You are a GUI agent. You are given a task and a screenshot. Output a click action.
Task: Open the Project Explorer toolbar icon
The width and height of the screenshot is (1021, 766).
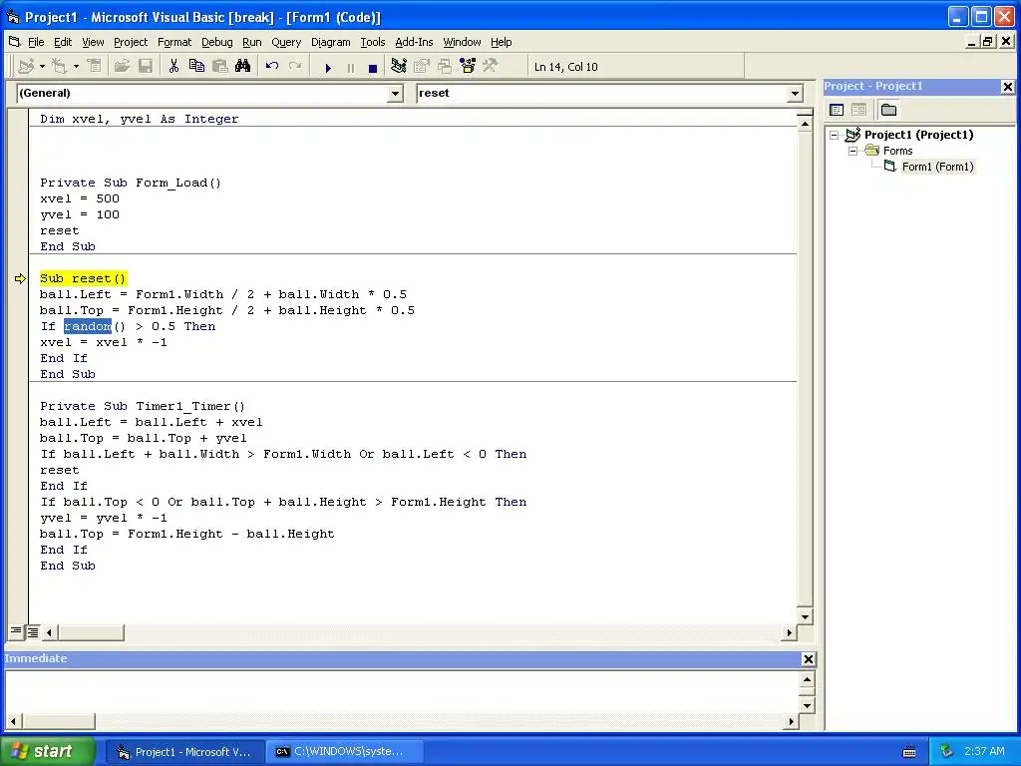pos(399,67)
